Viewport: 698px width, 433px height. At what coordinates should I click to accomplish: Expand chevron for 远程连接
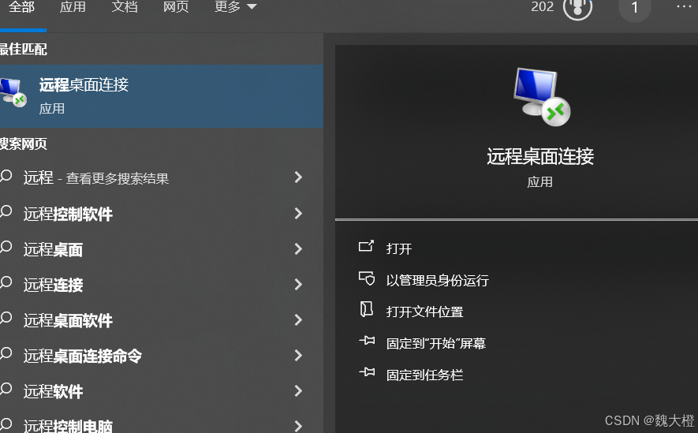(298, 285)
